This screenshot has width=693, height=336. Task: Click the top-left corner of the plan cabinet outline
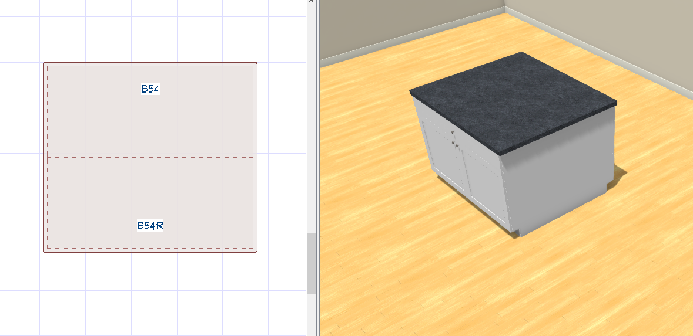pos(45,63)
